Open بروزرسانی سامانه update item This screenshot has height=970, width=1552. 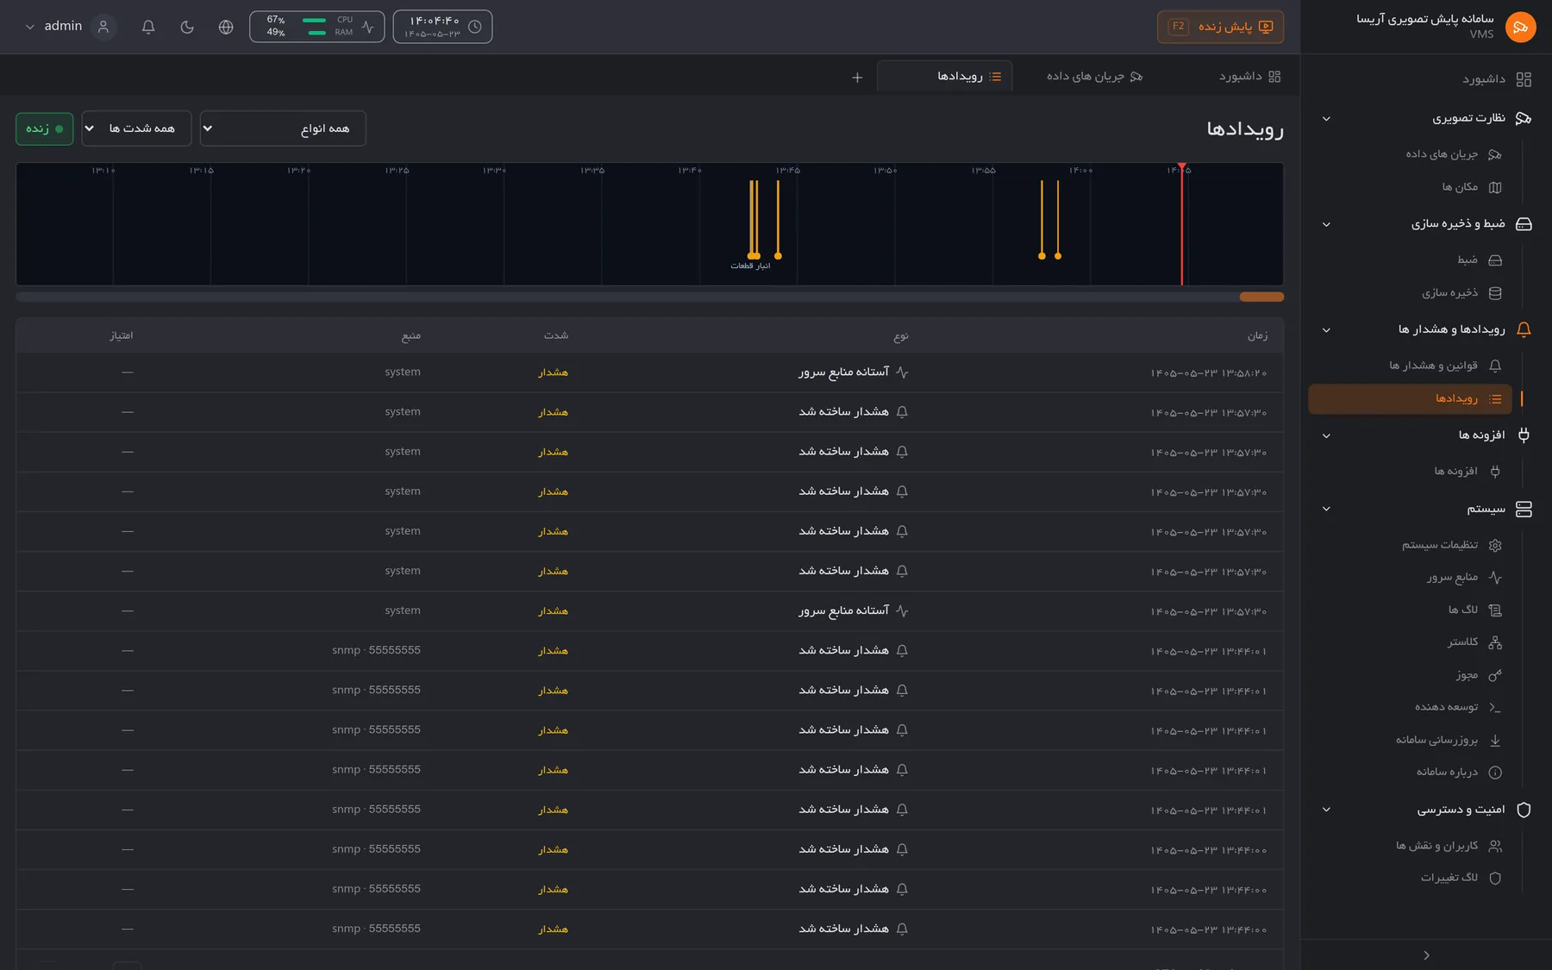click(1449, 740)
